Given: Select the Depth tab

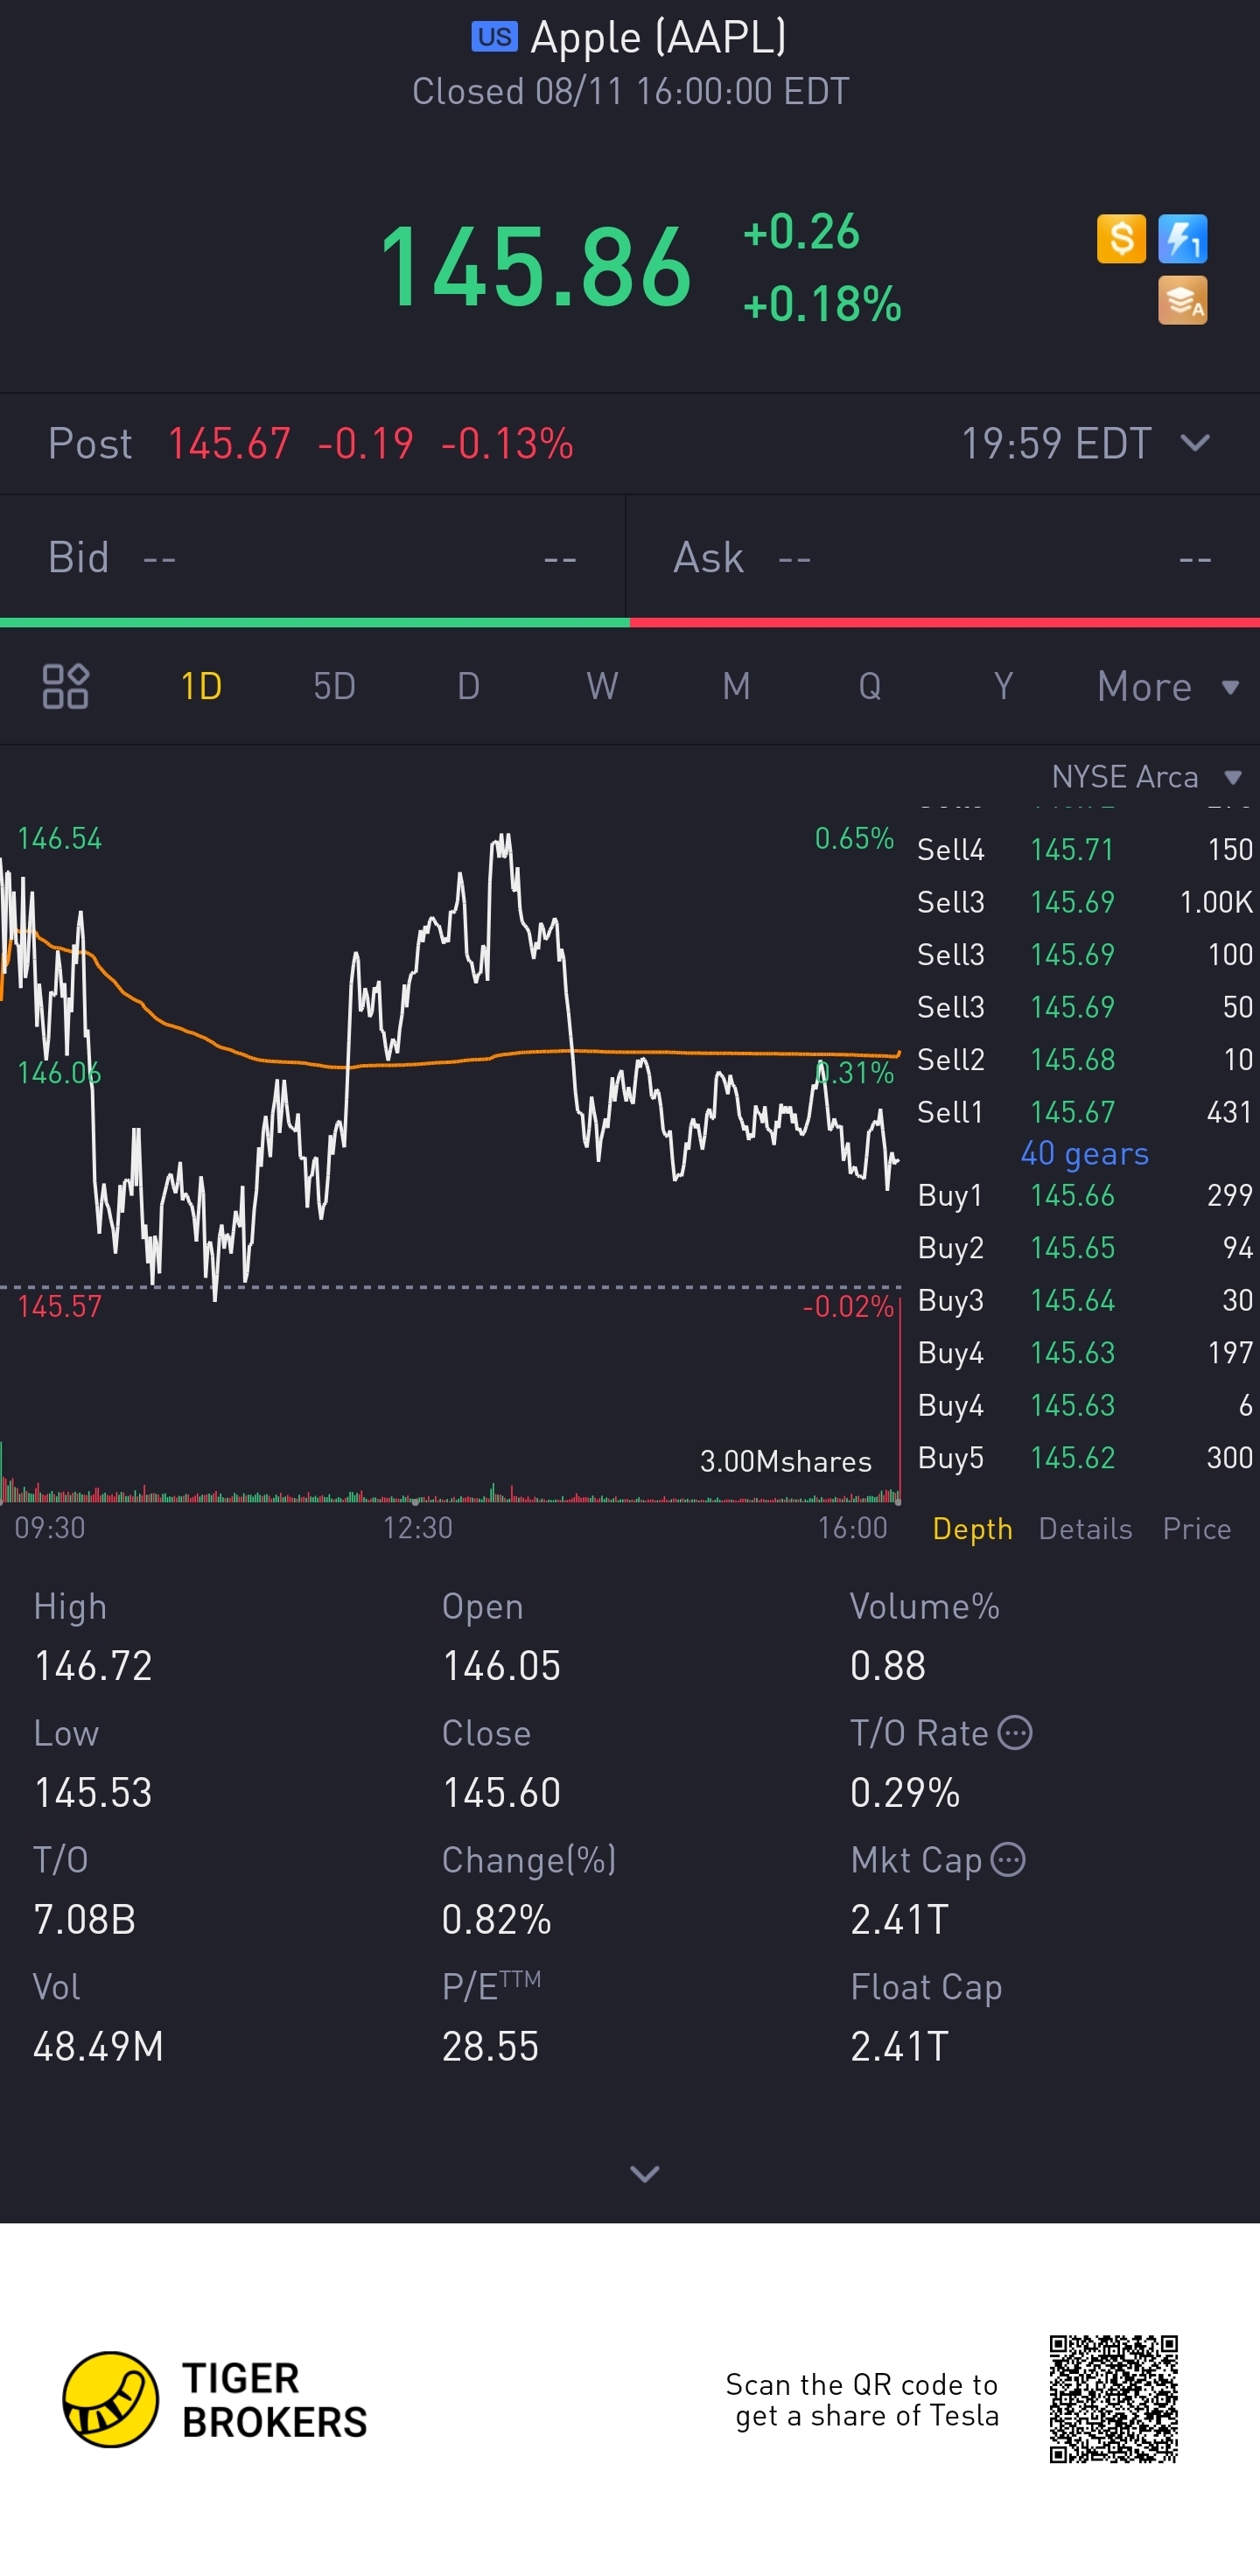Looking at the screenshot, I should click(972, 1528).
